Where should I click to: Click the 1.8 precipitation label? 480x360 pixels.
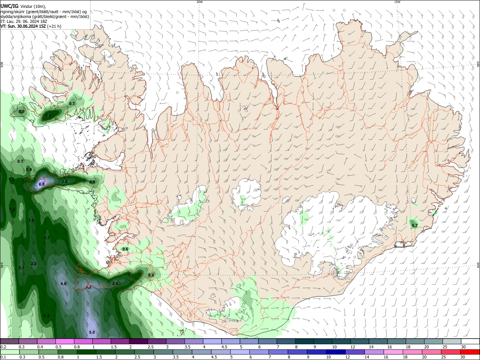(x=31, y=220)
